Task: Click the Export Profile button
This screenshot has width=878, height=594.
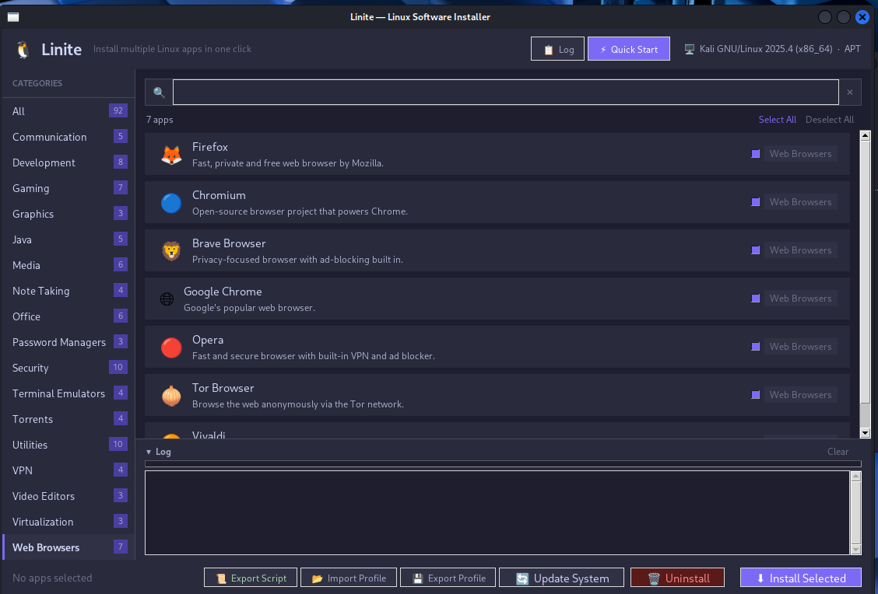Action: 448,578
